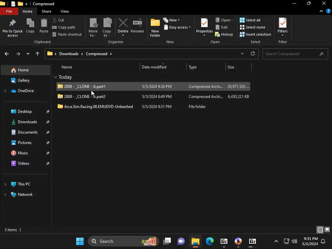Open the Move to menu
The image size is (332, 249).
(93, 28)
